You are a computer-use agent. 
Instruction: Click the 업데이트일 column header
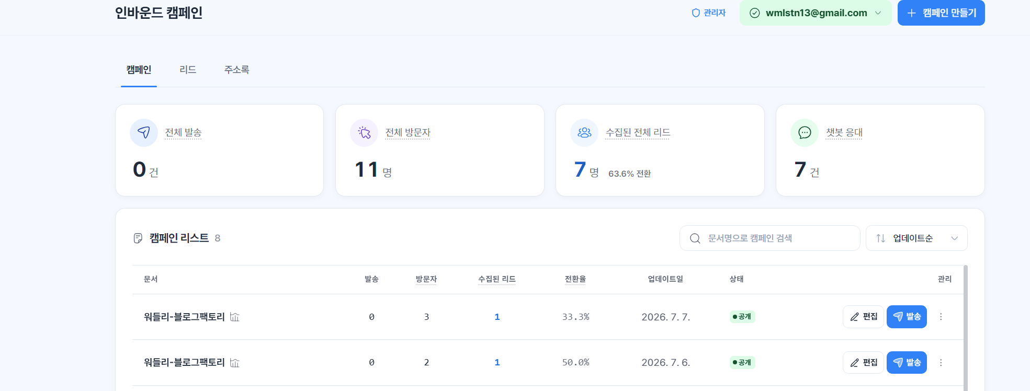pyautogui.click(x=665, y=279)
